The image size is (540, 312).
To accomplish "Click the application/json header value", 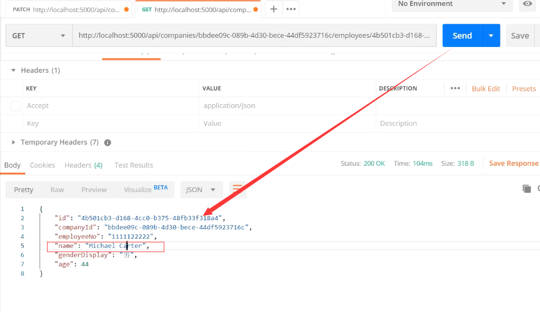I will pos(229,106).
